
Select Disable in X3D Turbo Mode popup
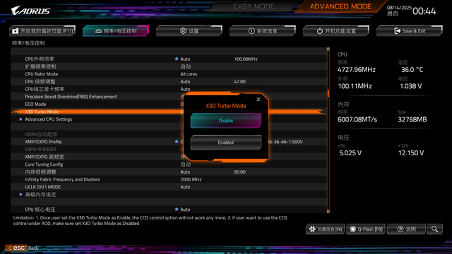coord(226,121)
